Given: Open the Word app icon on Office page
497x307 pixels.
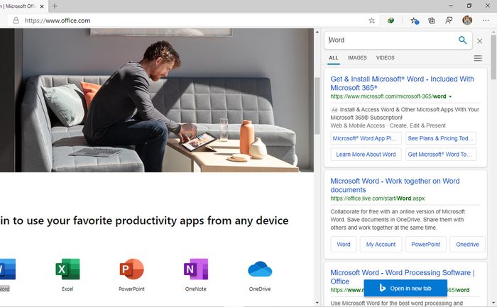Looking at the screenshot, I should pos(8,269).
